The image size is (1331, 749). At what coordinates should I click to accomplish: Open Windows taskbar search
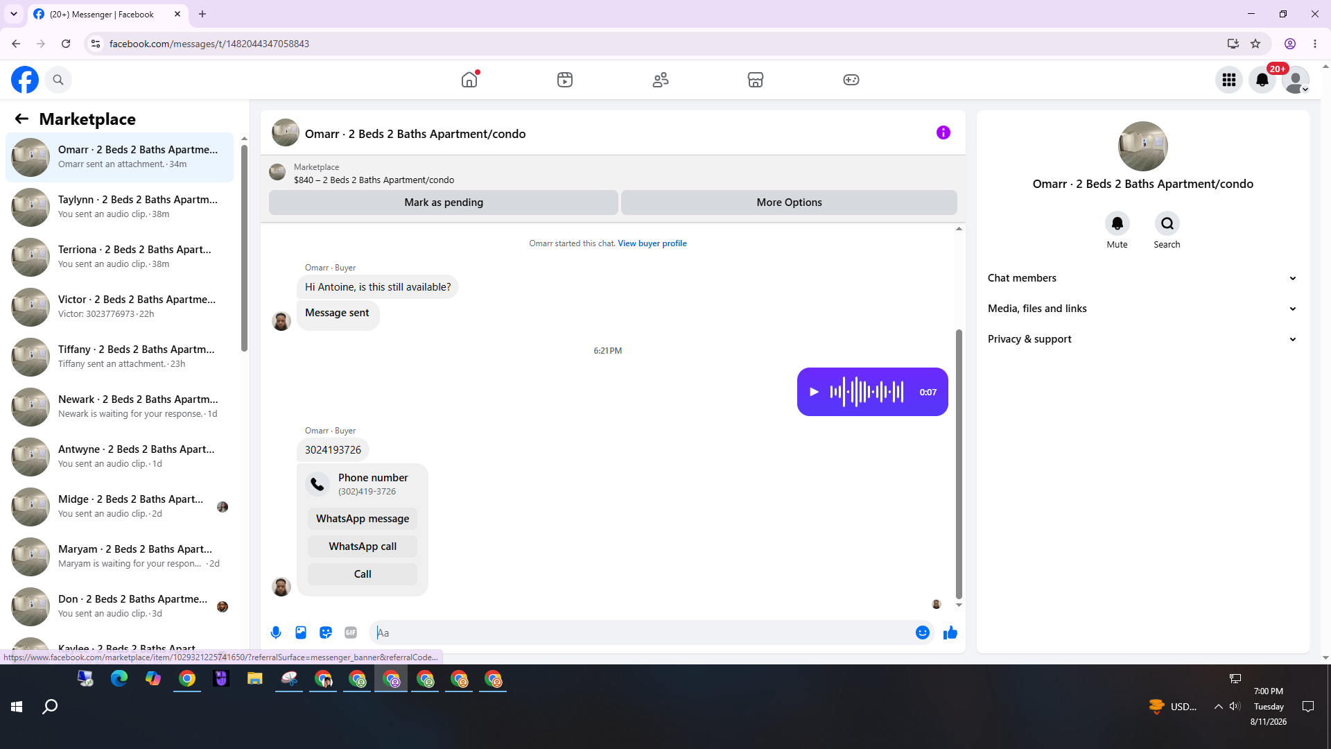point(50,707)
